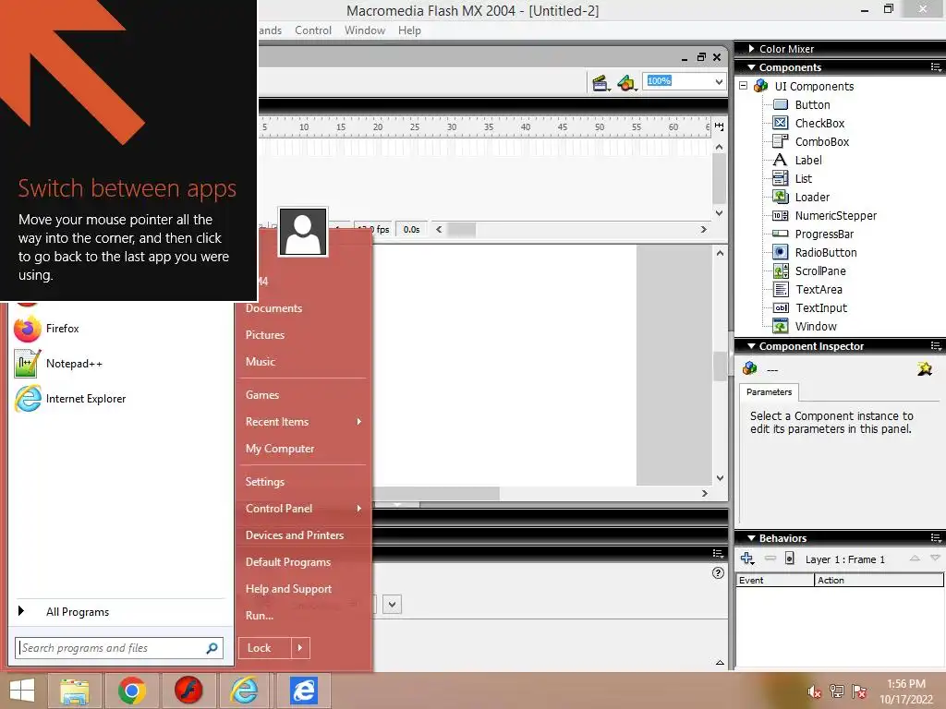The width and height of the screenshot is (946, 709).
Task: Click the help question mark icon in the Properties panel
Action: click(x=718, y=572)
